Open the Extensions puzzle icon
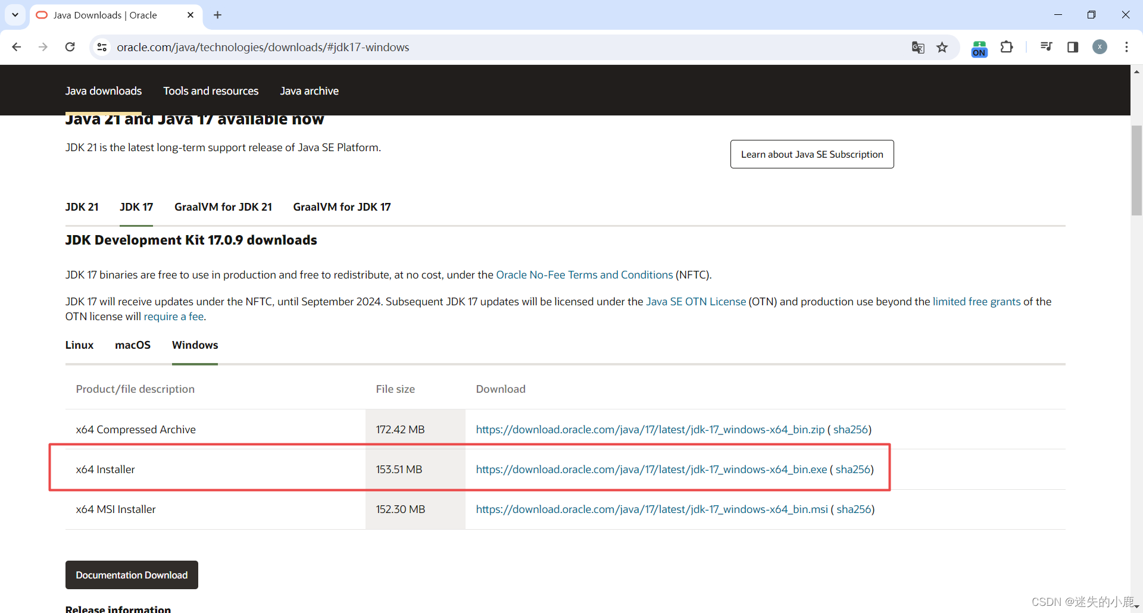Image resolution: width=1143 pixels, height=613 pixels. (1007, 47)
